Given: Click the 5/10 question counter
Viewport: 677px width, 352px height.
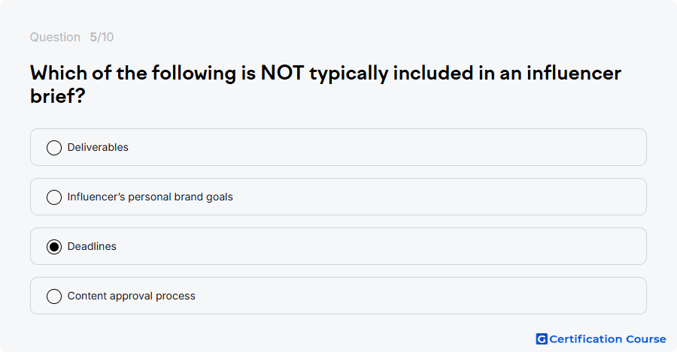Looking at the screenshot, I should (x=102, y=37).
